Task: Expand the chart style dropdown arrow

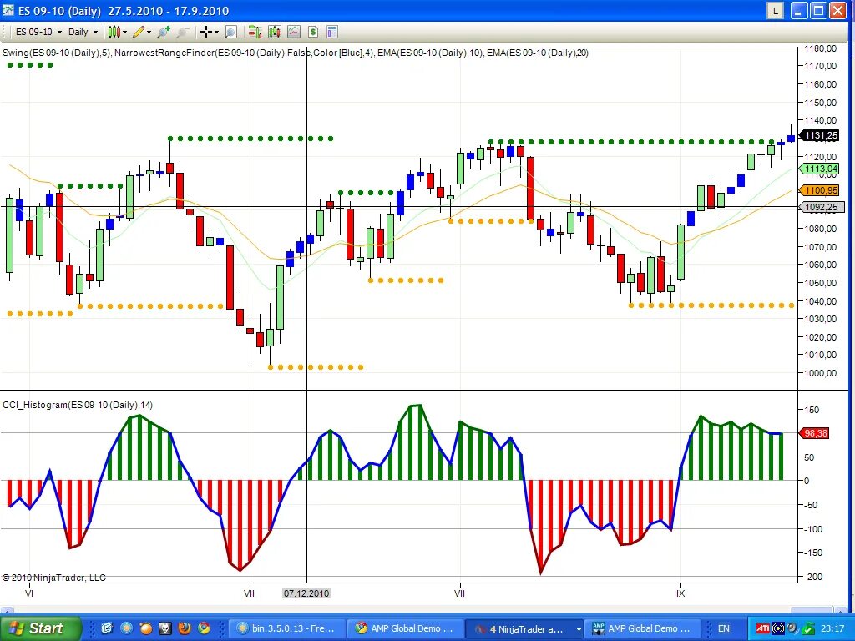Action: [125, 33]
